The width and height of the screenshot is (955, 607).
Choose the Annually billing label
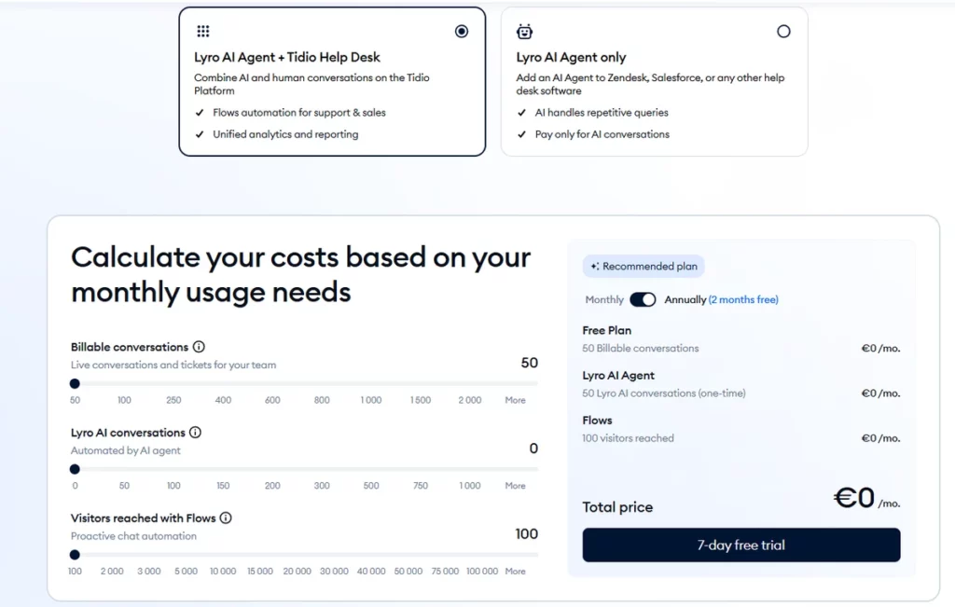point(685,299)
